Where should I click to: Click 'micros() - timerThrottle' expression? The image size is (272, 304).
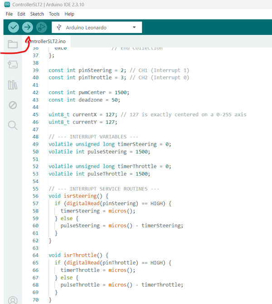(x=146, y=285)
